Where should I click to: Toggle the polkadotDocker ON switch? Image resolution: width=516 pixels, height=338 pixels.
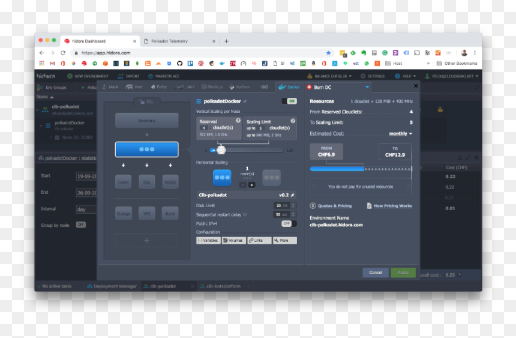[x=289, y=101]
